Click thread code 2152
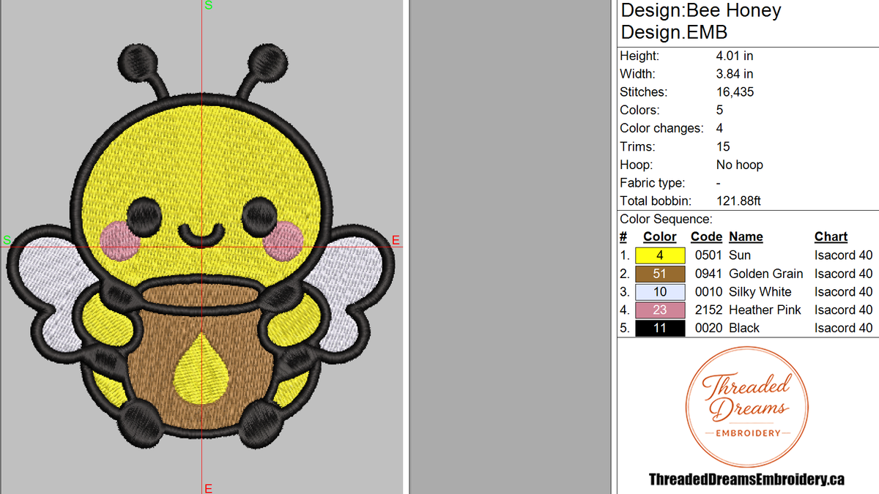Viewport: 879px width, 494px height. 708,310
